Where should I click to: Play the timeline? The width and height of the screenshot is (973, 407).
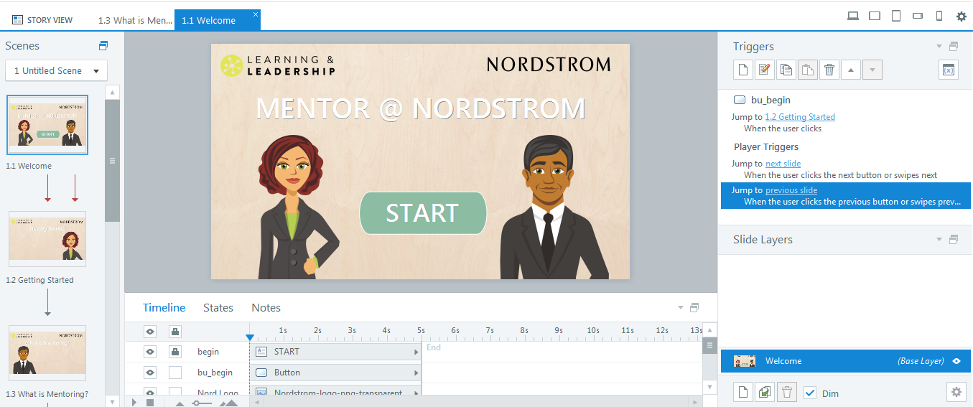134,402
